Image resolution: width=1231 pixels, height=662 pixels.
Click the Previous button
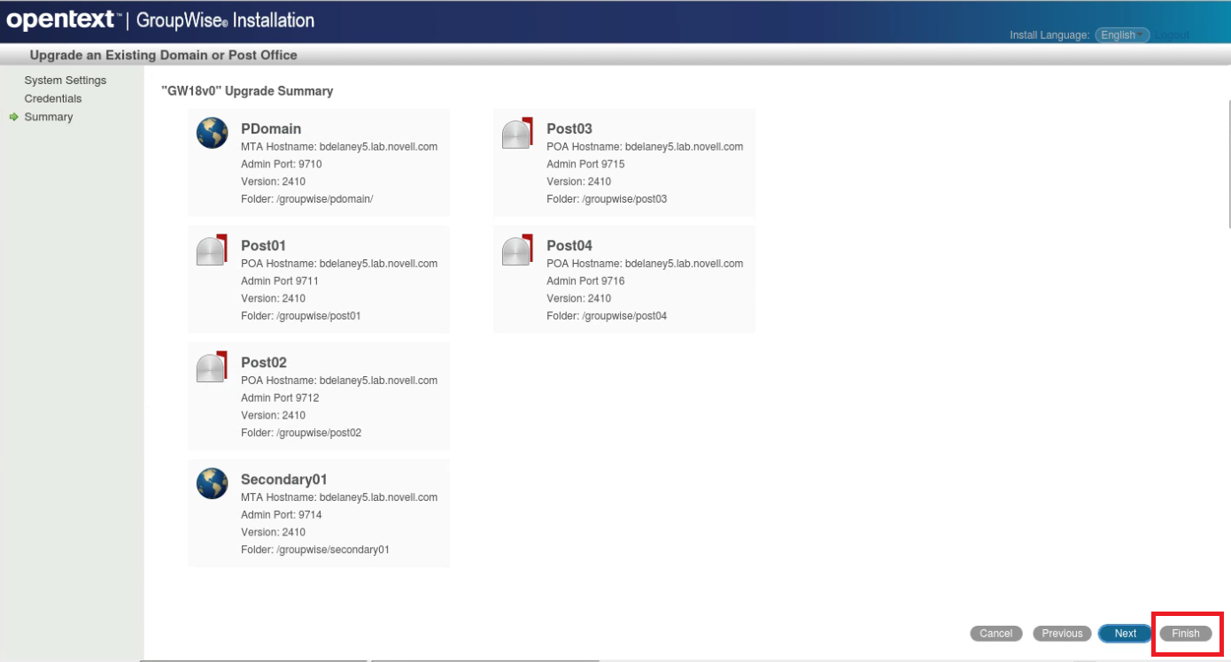click(x=1061, y=633)
